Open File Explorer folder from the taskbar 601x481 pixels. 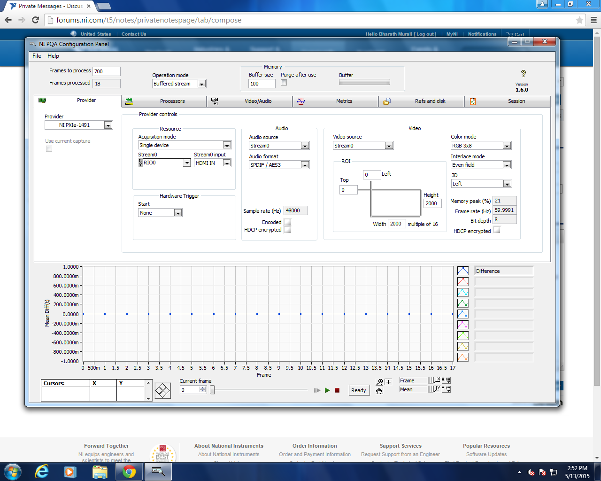tap(100, 472)
